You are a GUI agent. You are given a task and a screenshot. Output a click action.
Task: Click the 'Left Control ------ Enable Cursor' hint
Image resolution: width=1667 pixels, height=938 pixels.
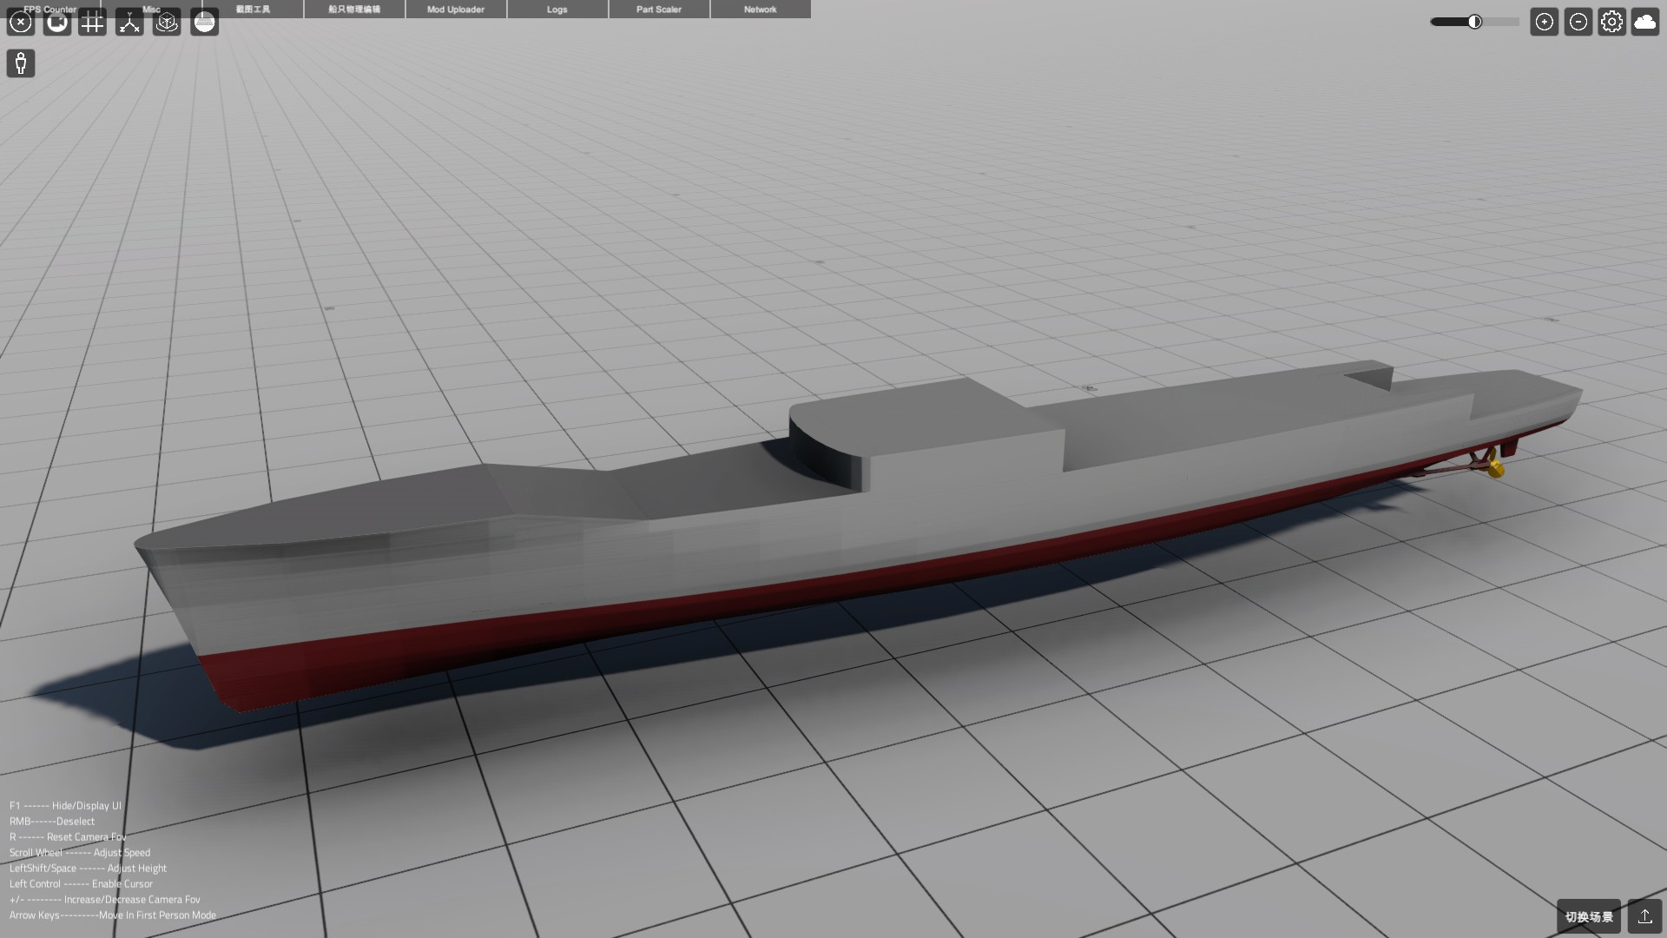coord(81,884)
